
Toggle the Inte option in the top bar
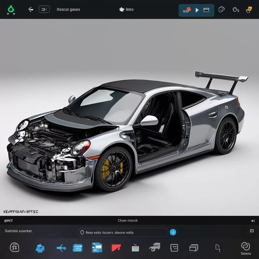click(126, 9)
